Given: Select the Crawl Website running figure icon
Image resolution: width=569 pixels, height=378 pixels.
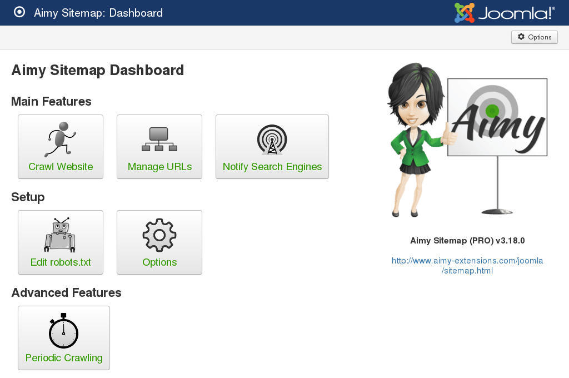Looking at the screenshot, I should [x=60, y=138].
